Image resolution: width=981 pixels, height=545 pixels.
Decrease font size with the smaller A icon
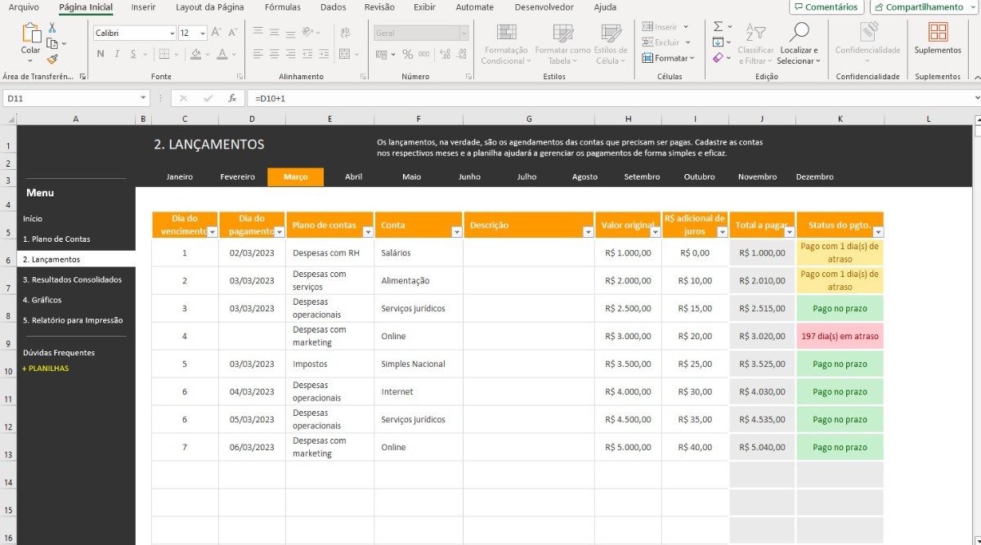(x=231, y=33)
